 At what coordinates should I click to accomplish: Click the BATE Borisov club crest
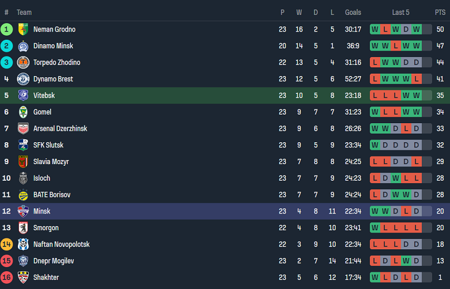[23, 195]
